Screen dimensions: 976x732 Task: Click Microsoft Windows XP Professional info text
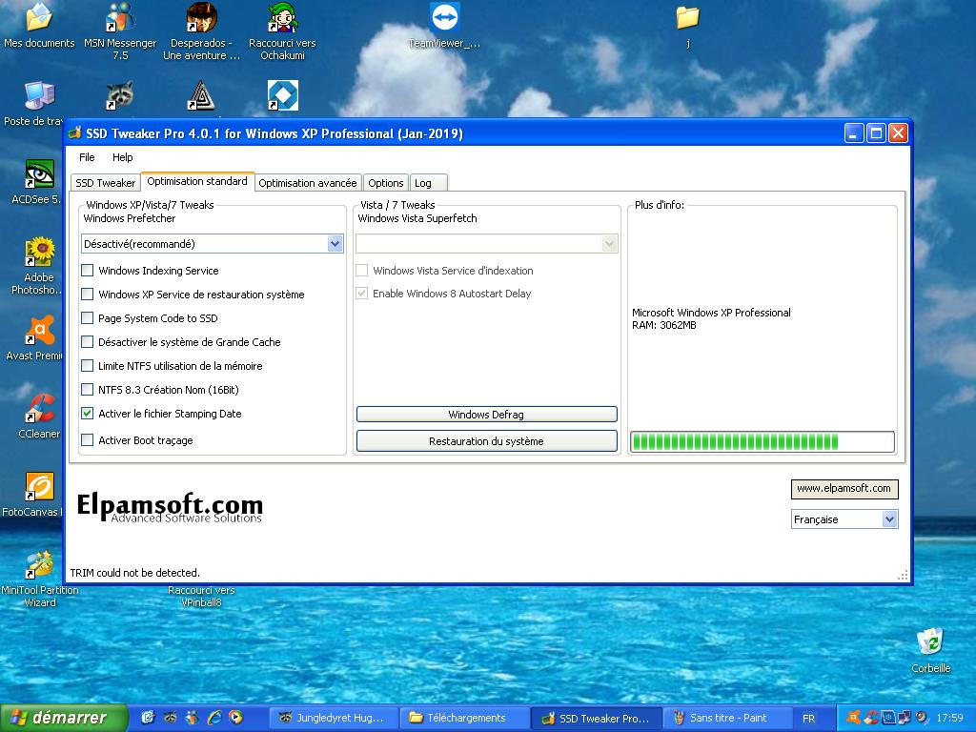pos(711,313)
